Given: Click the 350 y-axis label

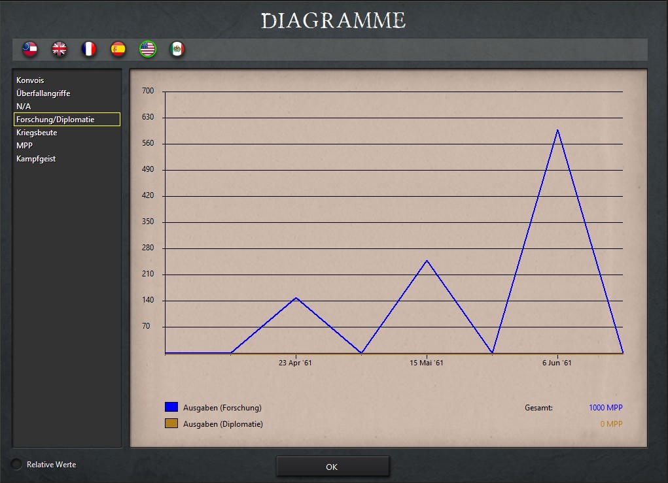Looking at the screenshot, I should [148, 222].
